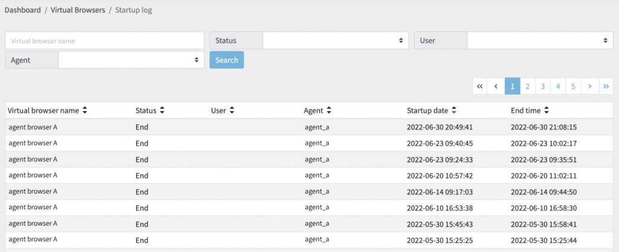Click the Status column sort icon

pos(162,111)
